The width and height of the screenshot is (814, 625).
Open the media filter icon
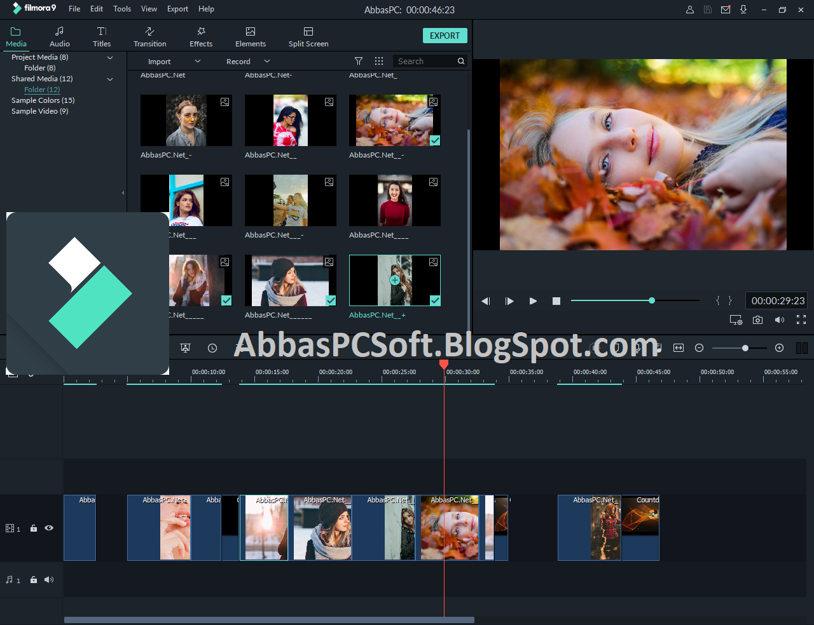(x=359, y=61)
